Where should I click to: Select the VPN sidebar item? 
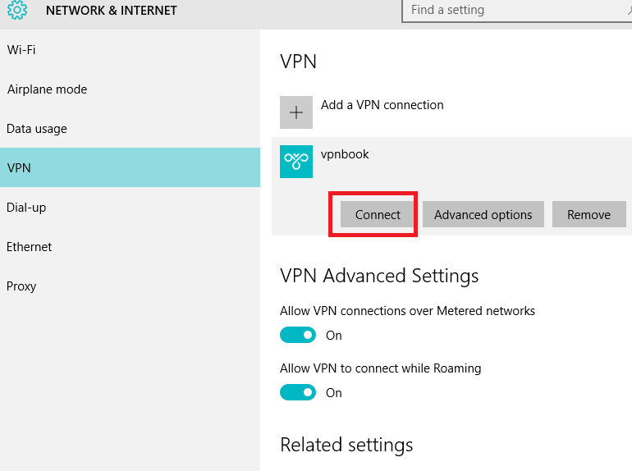click(130, 167)
